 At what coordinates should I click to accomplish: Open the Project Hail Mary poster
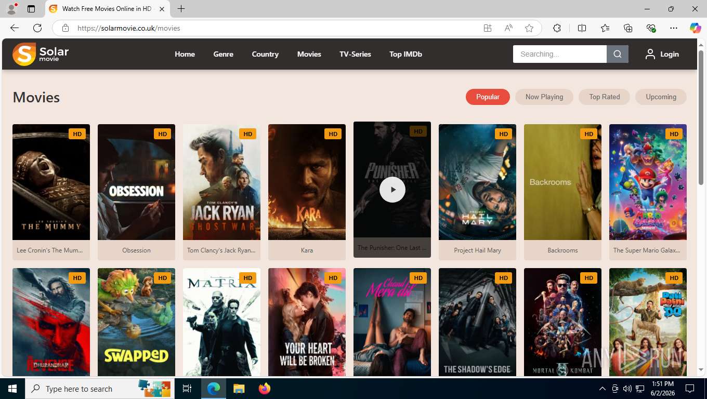pos(477,182)
